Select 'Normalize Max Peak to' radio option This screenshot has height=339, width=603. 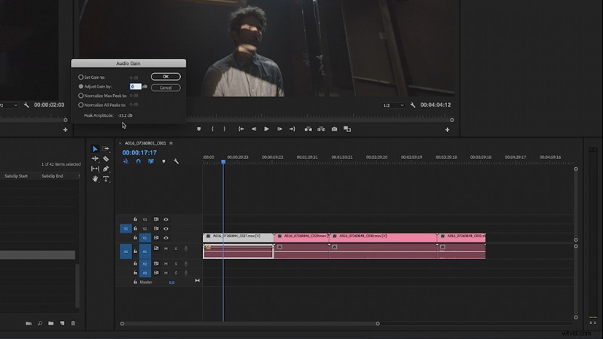(81, 96)
